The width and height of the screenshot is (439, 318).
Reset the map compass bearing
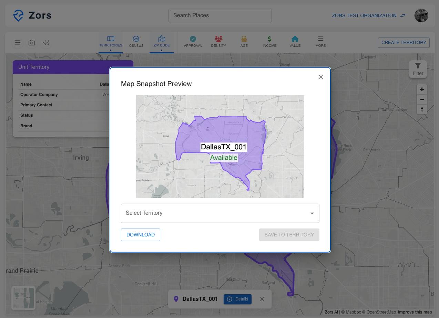click(422, 109)
